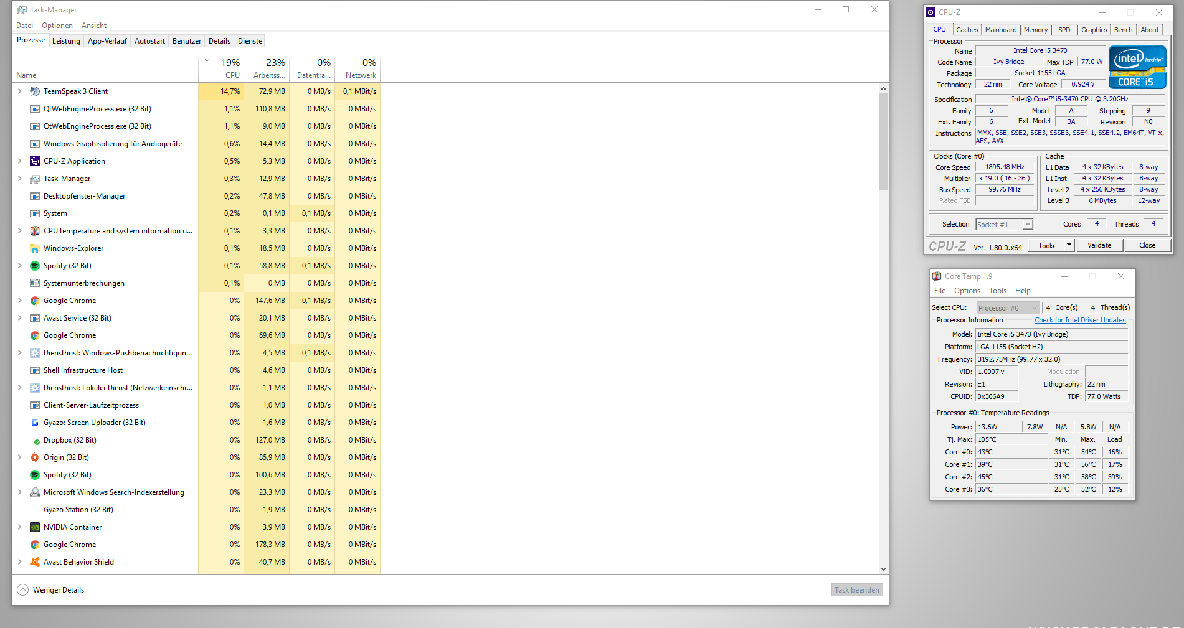Switch to the Autostart tab
Viewport: 1184px width, 628px height.
(x=149, y=41)
